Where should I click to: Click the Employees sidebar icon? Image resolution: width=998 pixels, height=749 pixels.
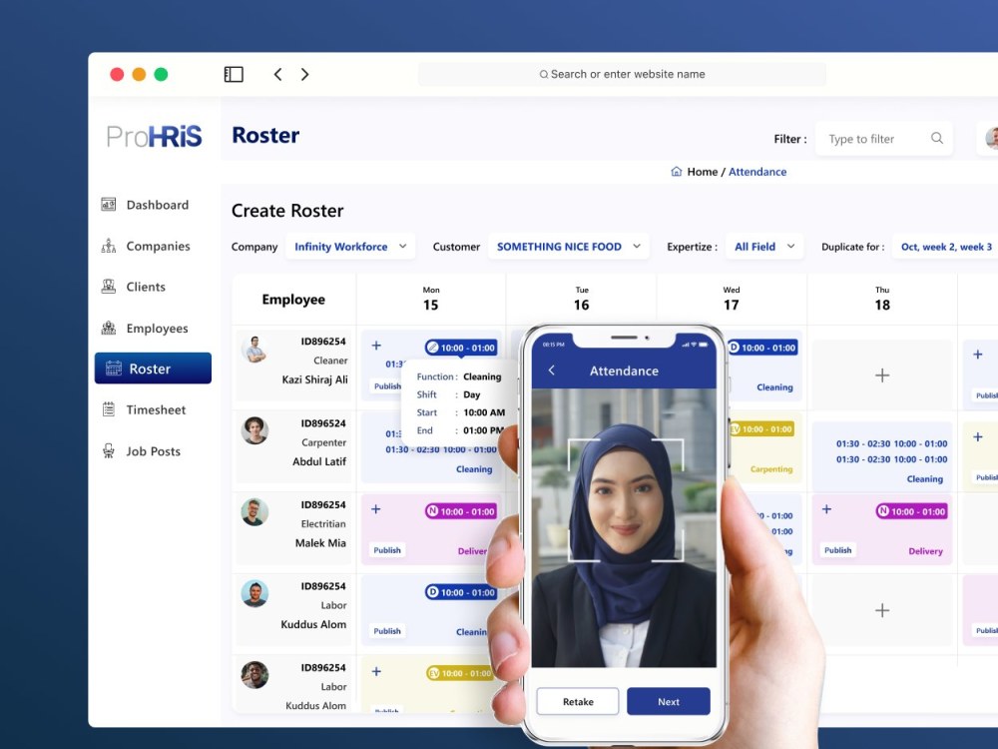pos(109,328)
